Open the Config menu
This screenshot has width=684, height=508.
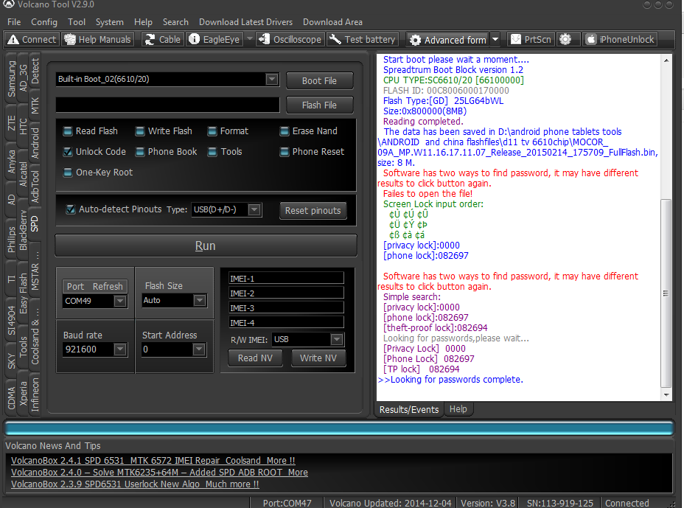coord(44,22)
